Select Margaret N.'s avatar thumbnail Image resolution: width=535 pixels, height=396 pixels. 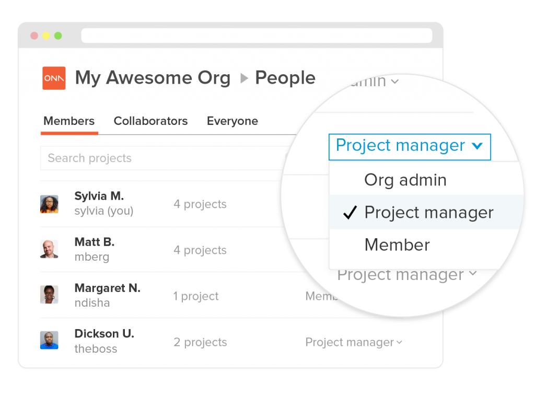click(x=49, y=295)
